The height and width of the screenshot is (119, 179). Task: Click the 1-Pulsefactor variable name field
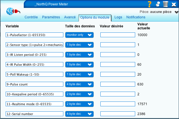coord(34,35)
